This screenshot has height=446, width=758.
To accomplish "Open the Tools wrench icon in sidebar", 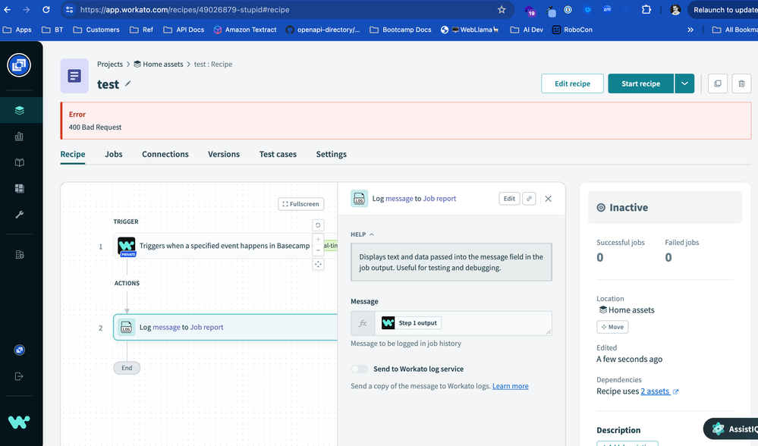I will click(x=19, y=215).
